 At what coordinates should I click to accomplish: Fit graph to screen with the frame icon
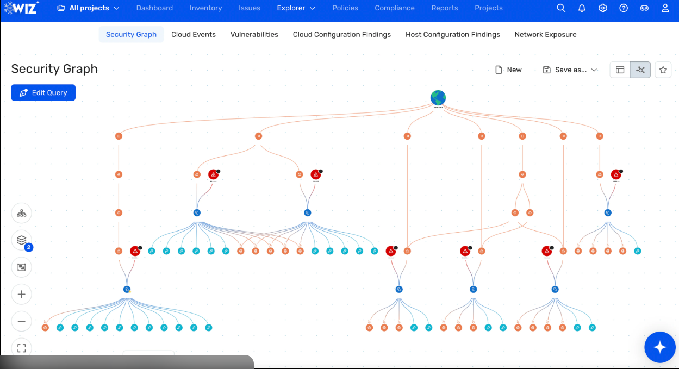pyautogui.click(x=21, y=348)
